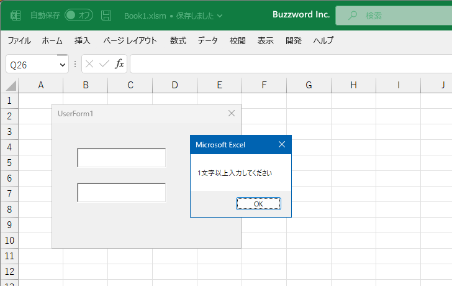Open the 開発 (Developer) tab
452x286 pixels.
[x=294, y=40]
